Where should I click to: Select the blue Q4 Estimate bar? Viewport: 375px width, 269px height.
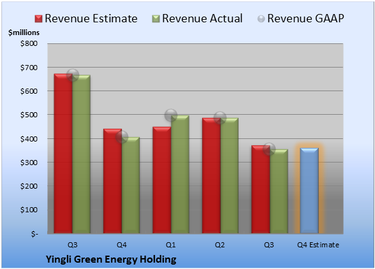pyautogui.click(x=309, y=191)
